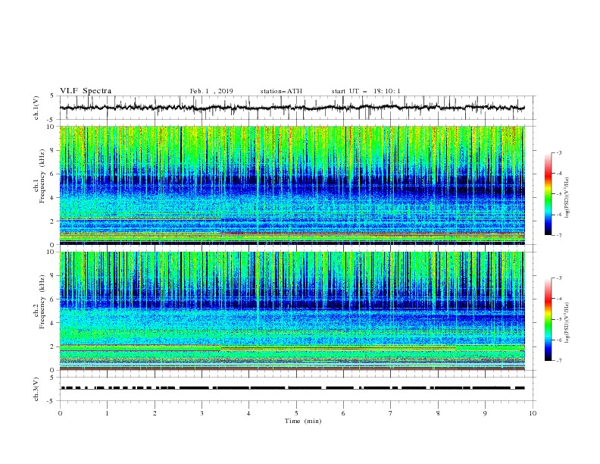Screen dimensions: 600x464
Task: Select the ch.1 spectrogram color bar
Action: (548, 194)
